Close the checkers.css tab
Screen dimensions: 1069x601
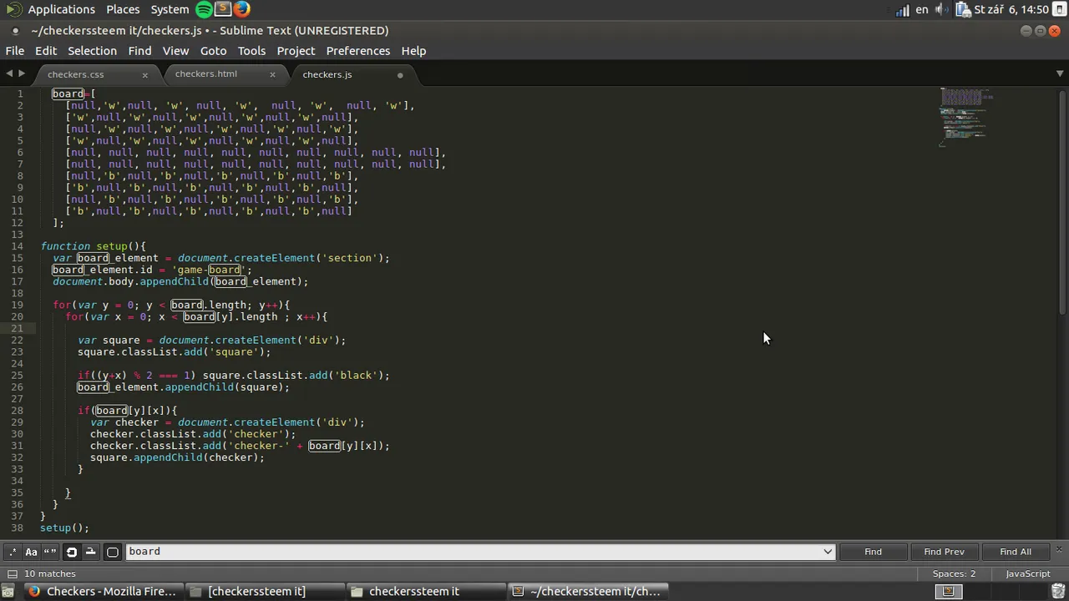click(x=144, y=75)
